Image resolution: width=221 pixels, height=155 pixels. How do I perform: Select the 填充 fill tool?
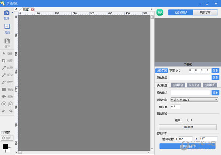(7, 89)
